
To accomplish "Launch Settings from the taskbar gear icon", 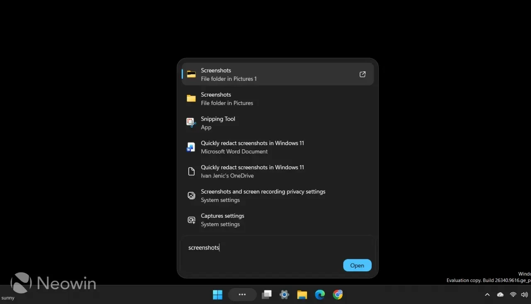I will pyautogui.click(x=284, y=295).
